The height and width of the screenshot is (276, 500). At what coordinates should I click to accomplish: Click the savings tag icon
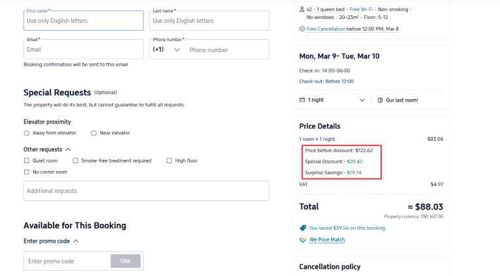303,228
